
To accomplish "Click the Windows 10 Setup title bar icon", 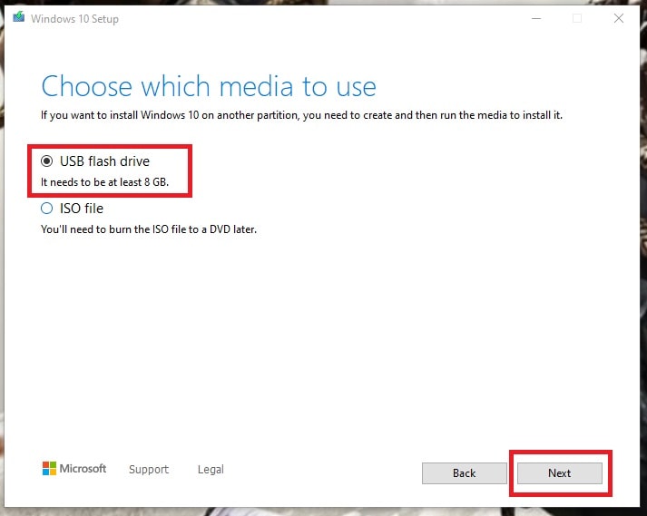I will tap(19, 18).
